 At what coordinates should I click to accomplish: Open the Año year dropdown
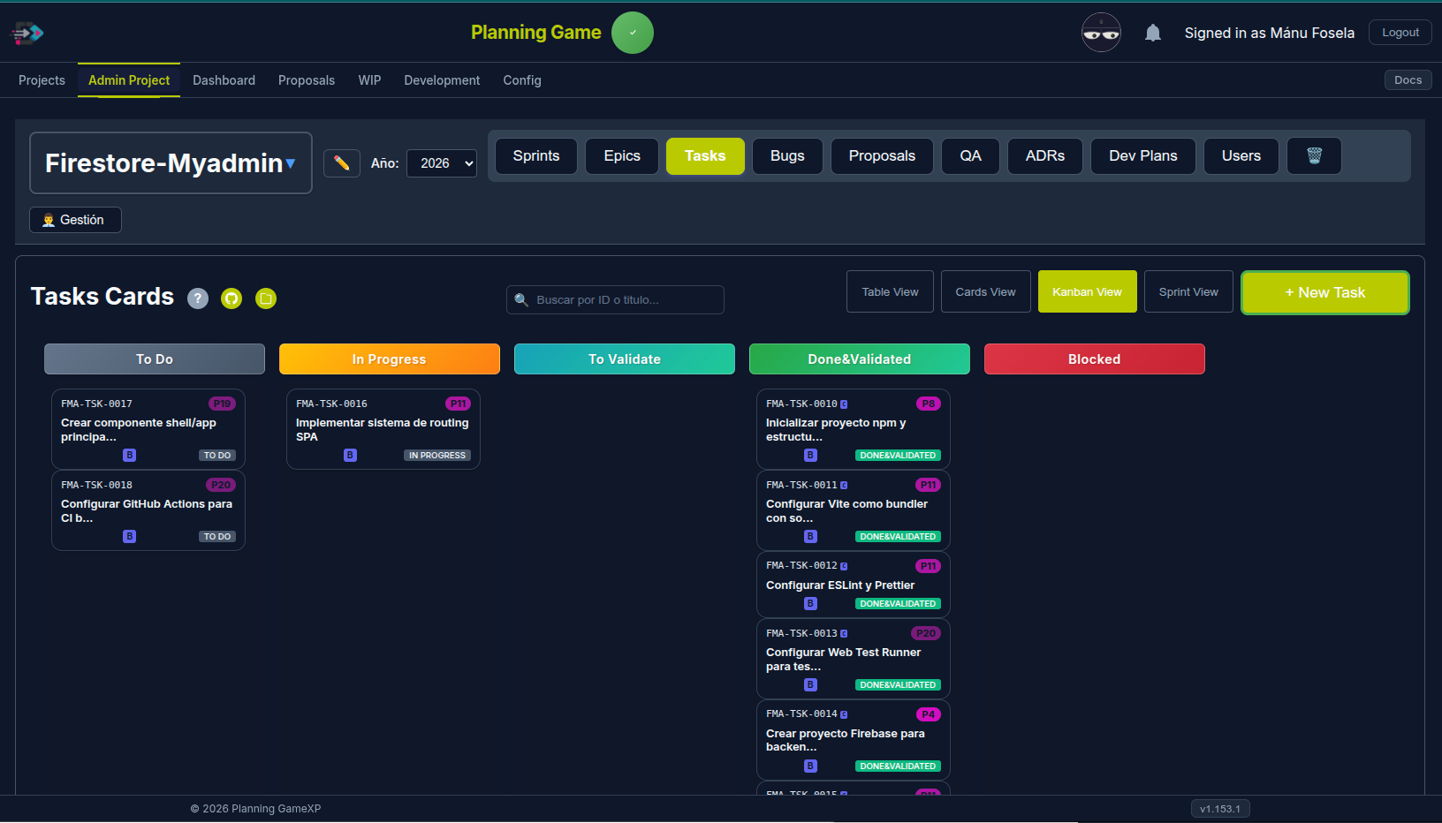point(442,162)
